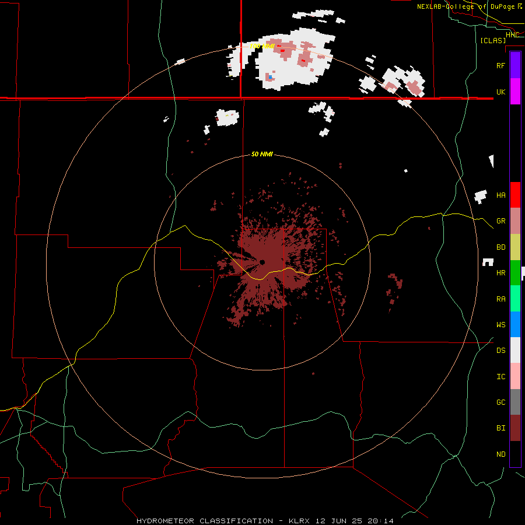Click the brown BI biological swatch
This screenshot has width=525, height=525.
pos(515,428)
